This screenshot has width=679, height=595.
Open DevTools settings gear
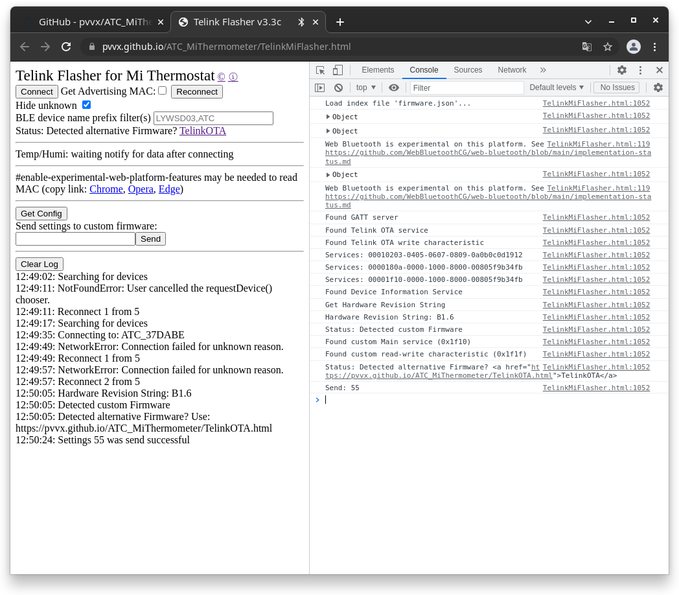pyautogui.click(x=622, y=70)
